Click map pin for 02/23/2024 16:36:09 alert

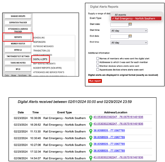click(x=91, y=118)
